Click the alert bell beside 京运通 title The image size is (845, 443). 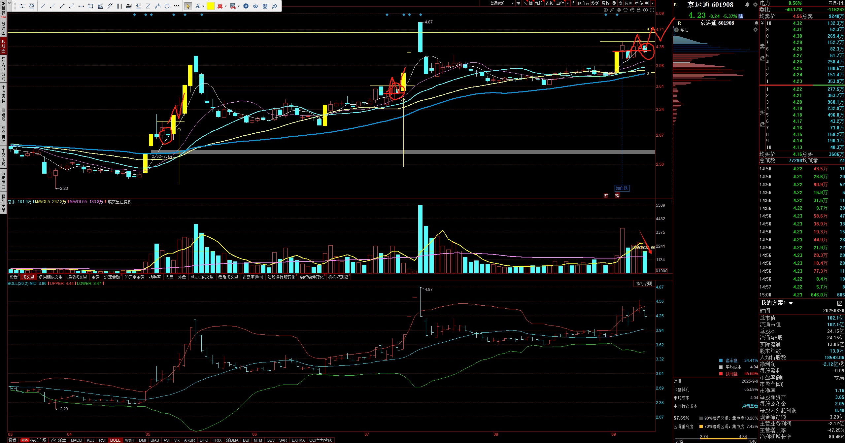pos(747,5)
